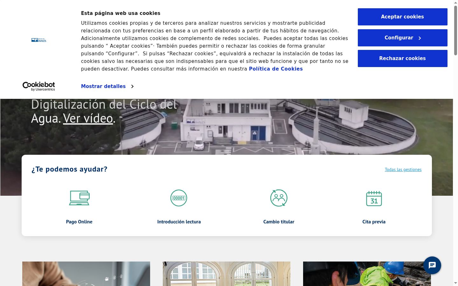Open the Configurar cookie settings
This screenshot has width=458, height=286.
click(x=403, y=38)
